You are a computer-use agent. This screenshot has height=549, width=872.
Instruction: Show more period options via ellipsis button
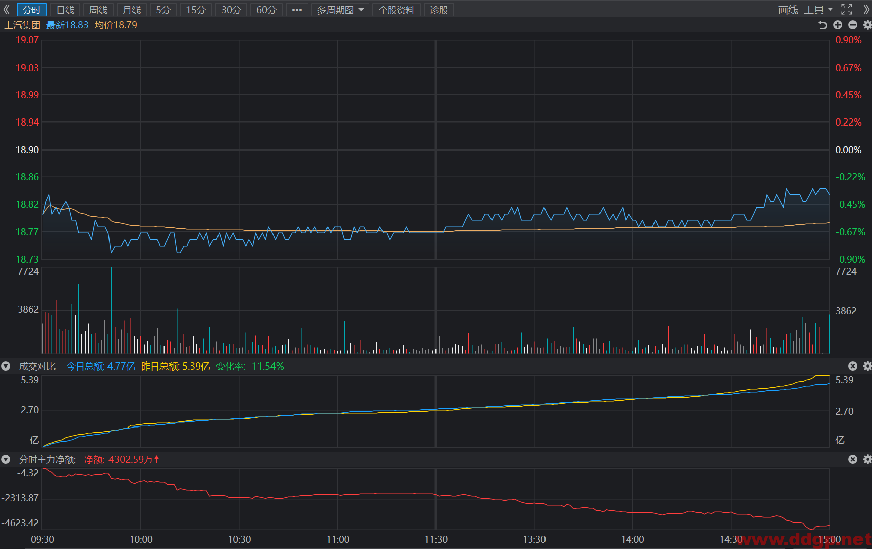[297, 10]
